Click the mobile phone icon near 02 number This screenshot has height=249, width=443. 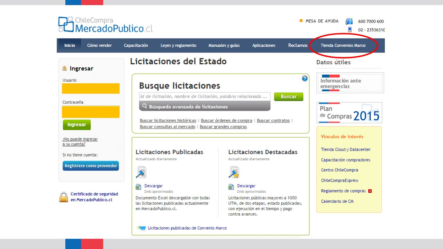pos(350,30)
